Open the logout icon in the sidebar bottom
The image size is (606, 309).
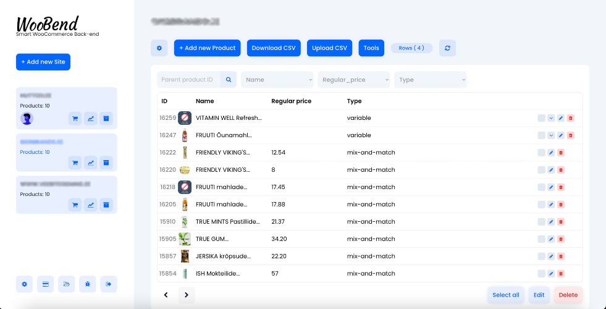pos(109,284)
